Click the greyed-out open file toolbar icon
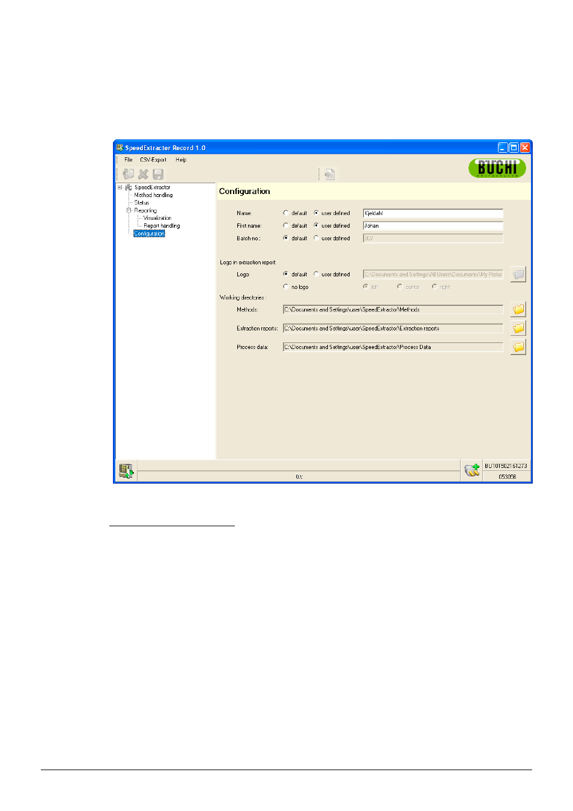Viewport: 573px width, 811px height. [129, 174]
